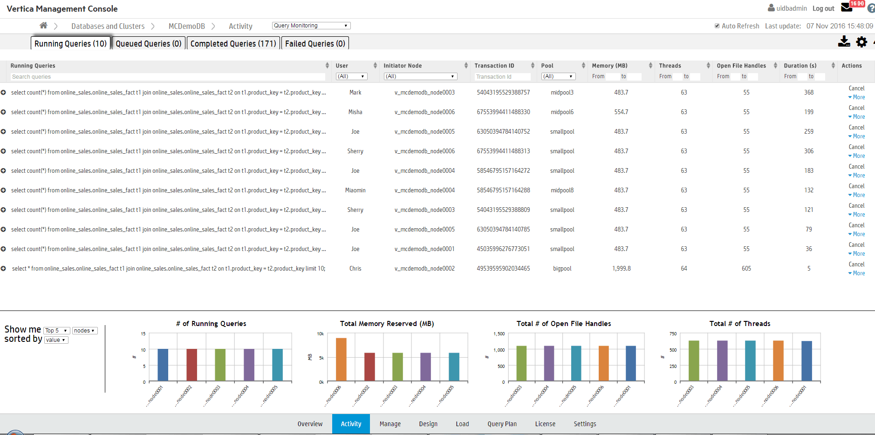This screenshot has height=435, width=875.
Task: Toggle the Auto Refresh checkbox
Action: (x=717, y=26)
